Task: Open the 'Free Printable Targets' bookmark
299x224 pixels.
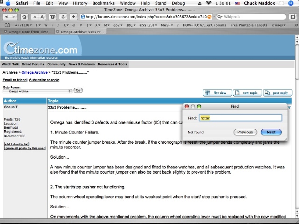Action: tap(249, 25)
